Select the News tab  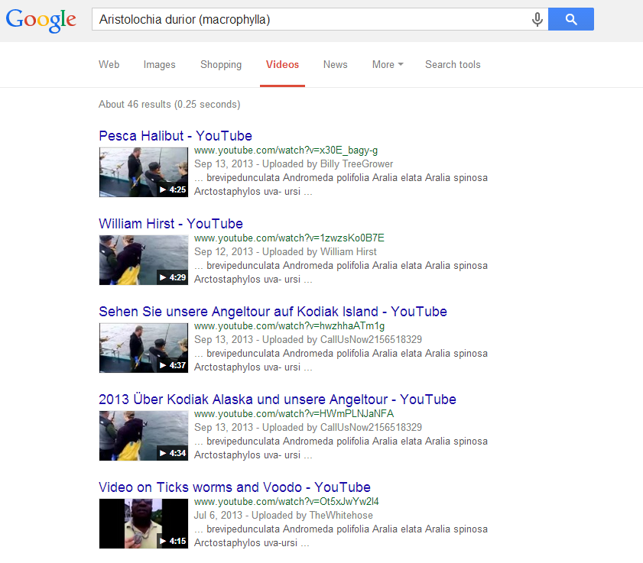(335, 65)
